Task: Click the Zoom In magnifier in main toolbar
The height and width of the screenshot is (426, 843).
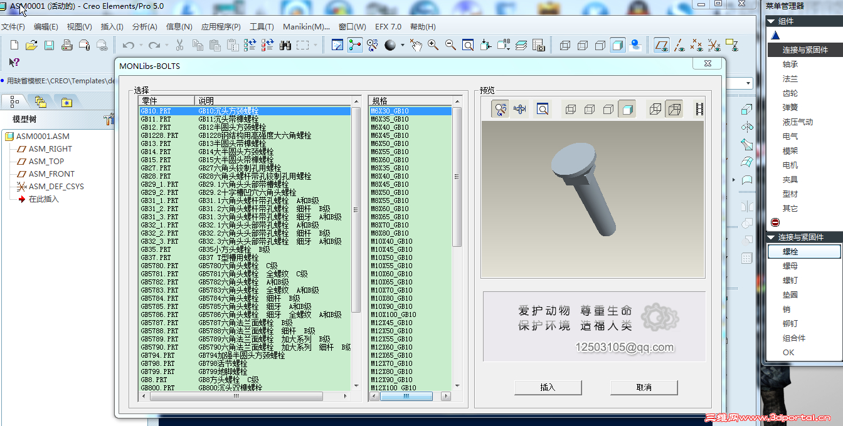Action: (433, 45)
